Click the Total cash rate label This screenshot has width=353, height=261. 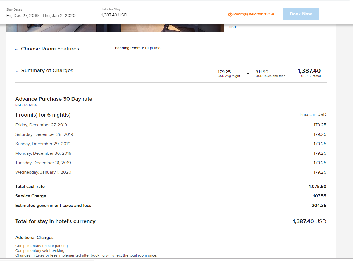tap(30, 187)
